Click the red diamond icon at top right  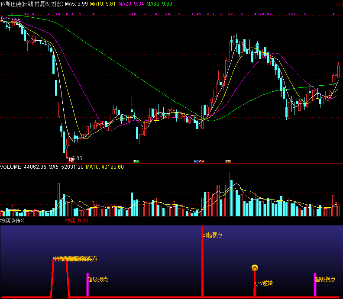[x=338, y=4]
